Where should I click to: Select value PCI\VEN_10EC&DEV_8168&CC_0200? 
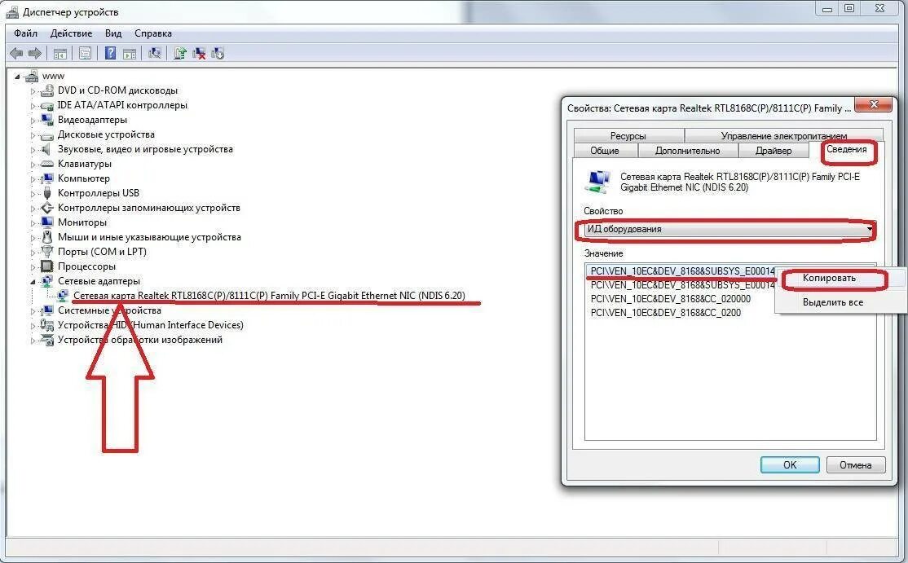(666, 312)
